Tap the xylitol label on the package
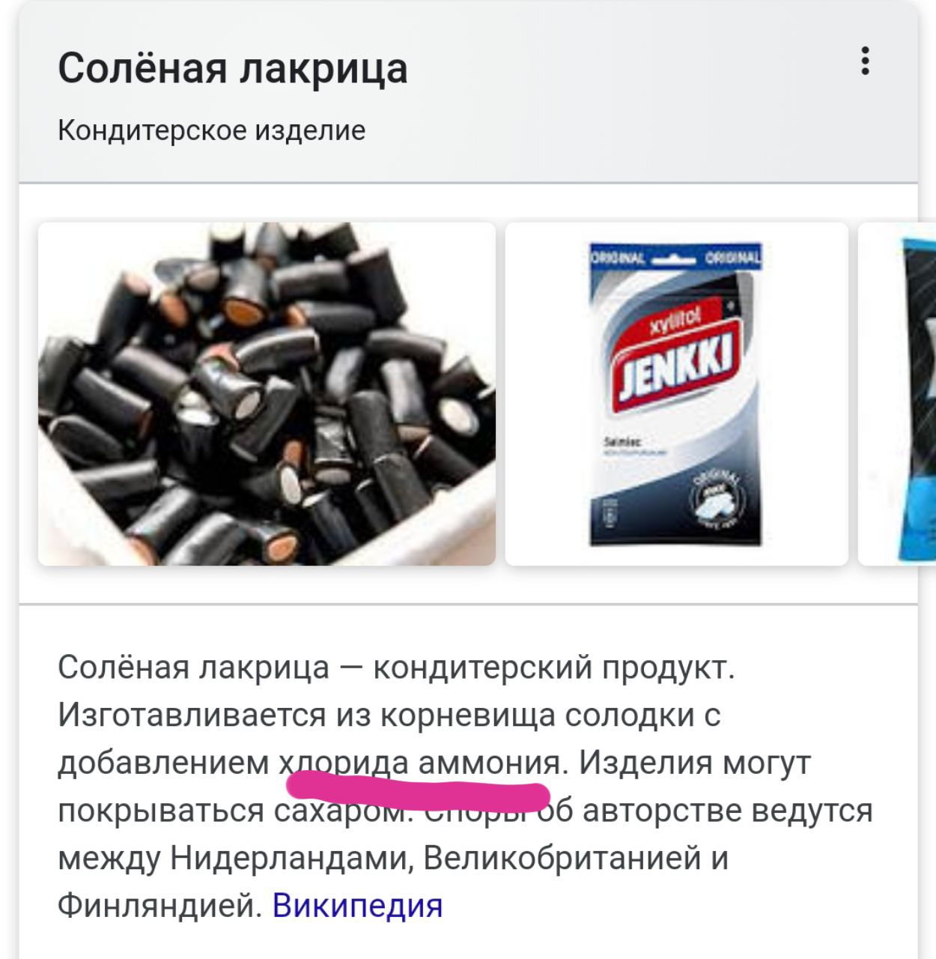The height and width of the screenshot is (959, 936). point(675,321)
